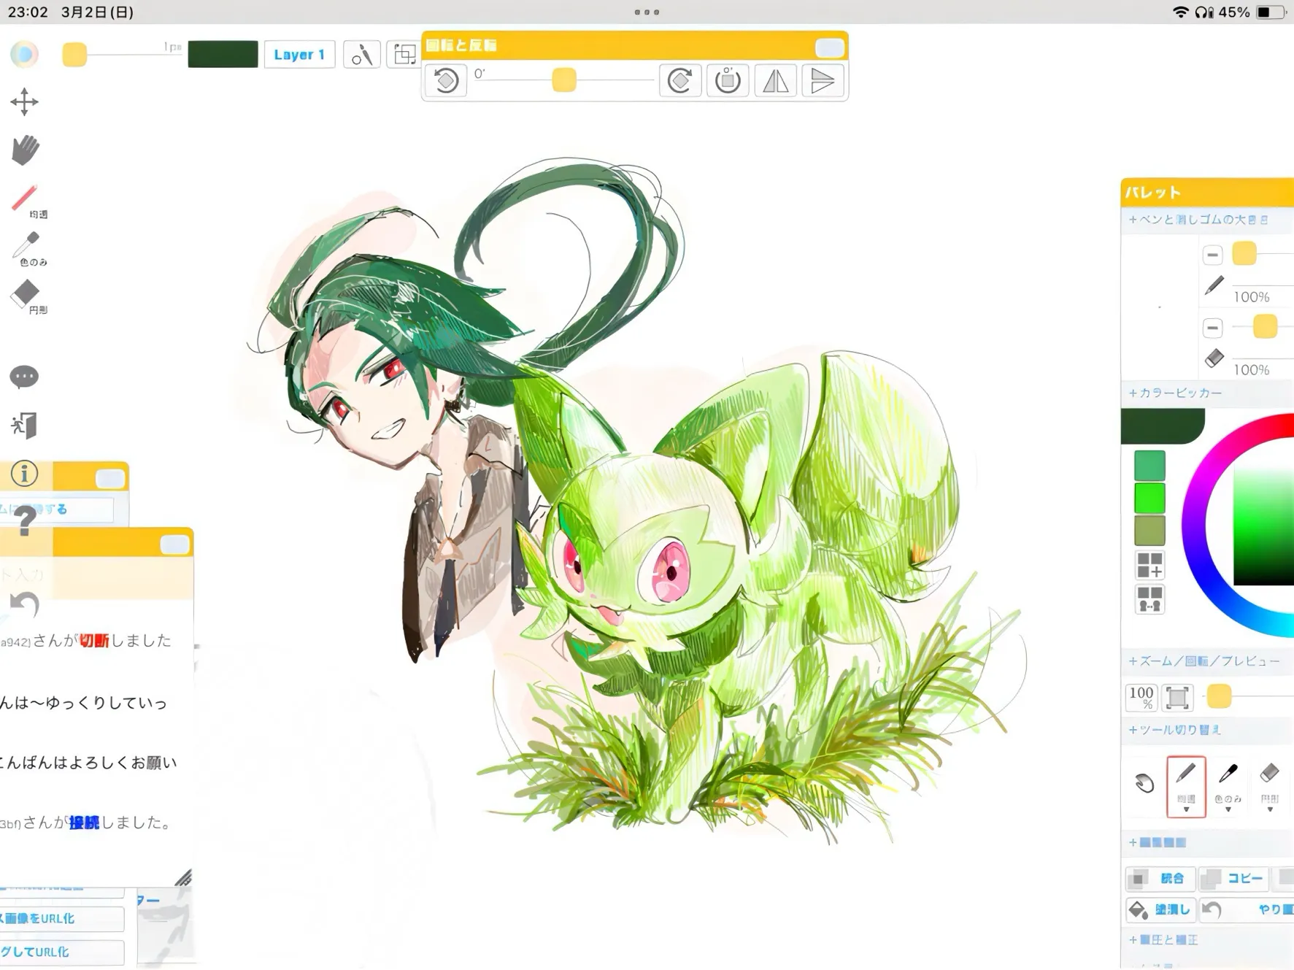
Task: Choose the eraser in palette tool switcher
Action: (x=1270, y=786)
